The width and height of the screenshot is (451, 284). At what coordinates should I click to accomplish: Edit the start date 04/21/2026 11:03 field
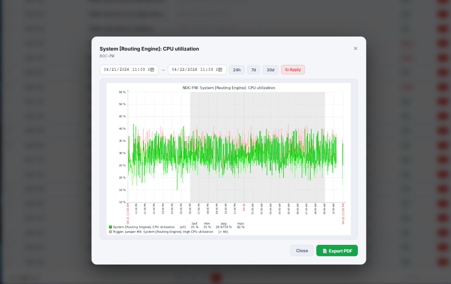(x=129, y=69)
